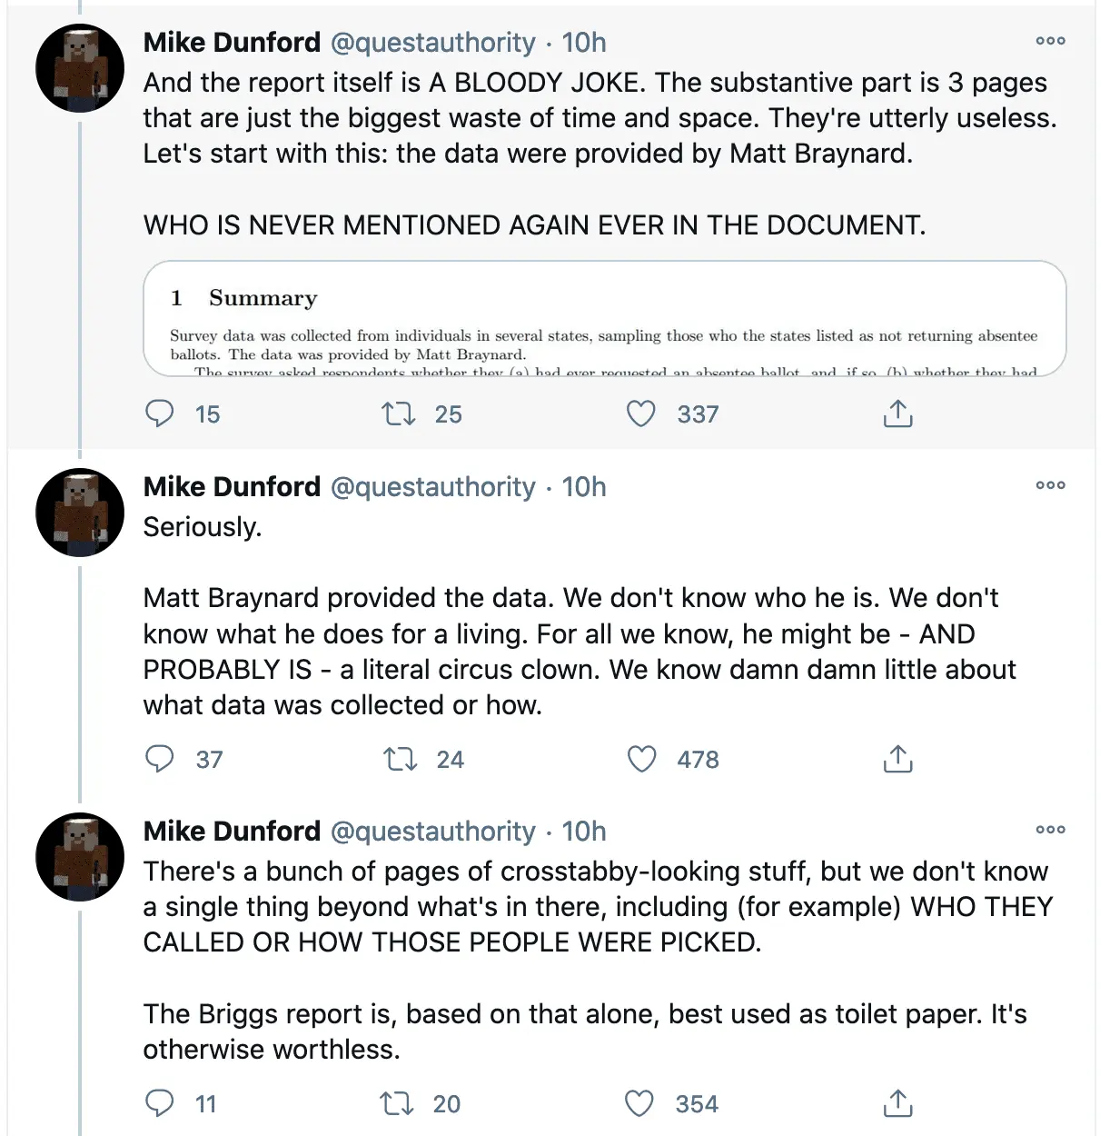Retweet the 'Seriously.' tweet
This screenshot has width=1110, height=1136.
click(x=399, y=759)
